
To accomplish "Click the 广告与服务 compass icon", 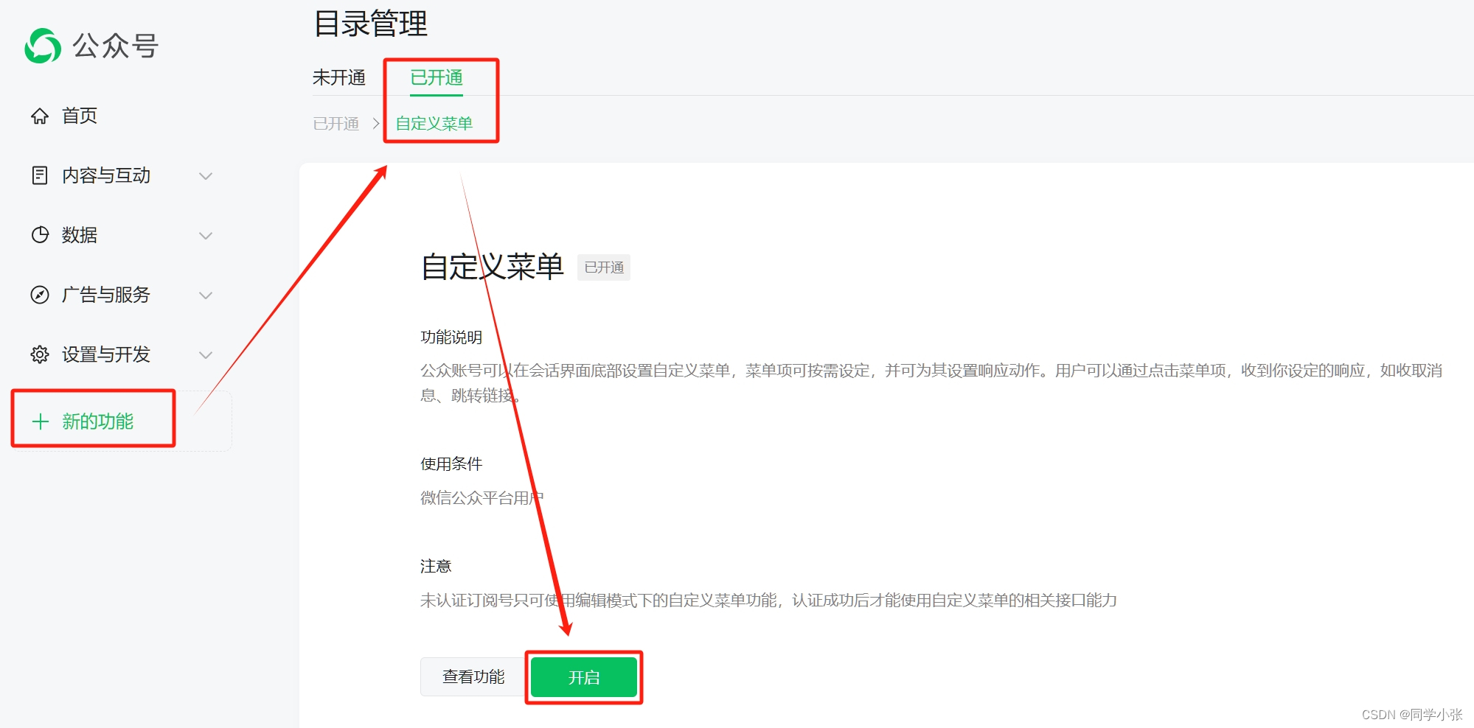I will click(41, 295).
